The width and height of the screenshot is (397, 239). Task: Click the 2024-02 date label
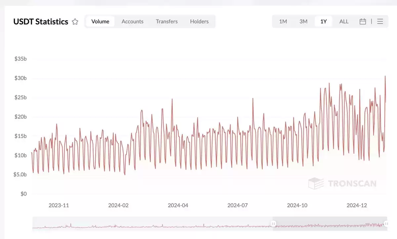pos(118,205)
